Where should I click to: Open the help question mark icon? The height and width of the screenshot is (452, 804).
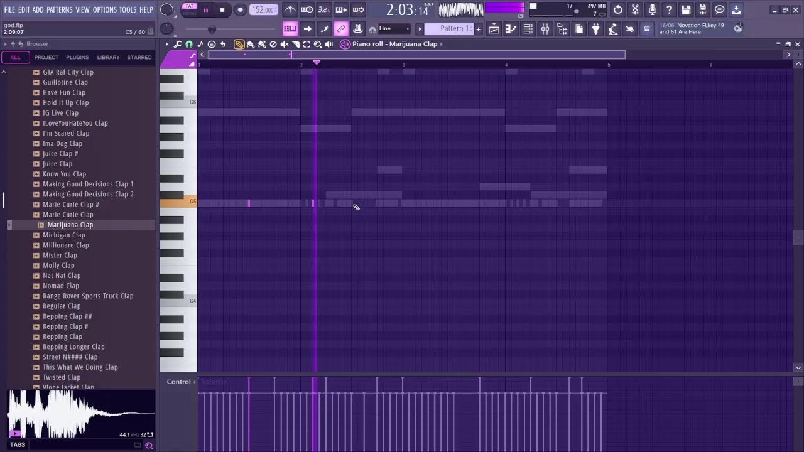point(669,9)
